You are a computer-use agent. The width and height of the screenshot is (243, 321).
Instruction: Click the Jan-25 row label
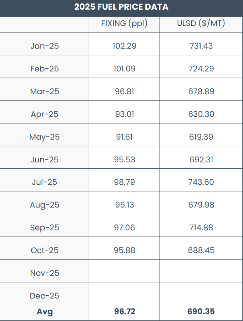[x=44, y=46]
